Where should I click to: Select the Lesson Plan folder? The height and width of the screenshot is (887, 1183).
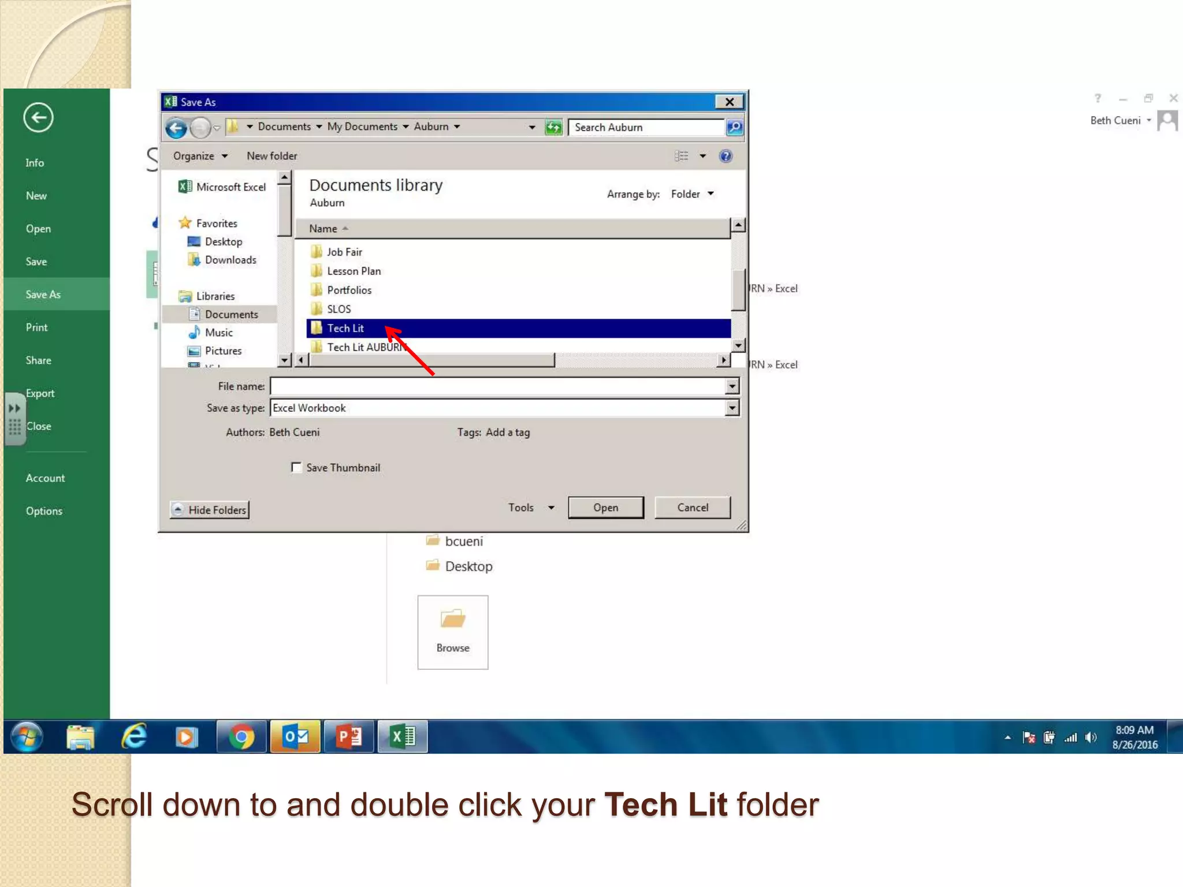coord(345,271)
